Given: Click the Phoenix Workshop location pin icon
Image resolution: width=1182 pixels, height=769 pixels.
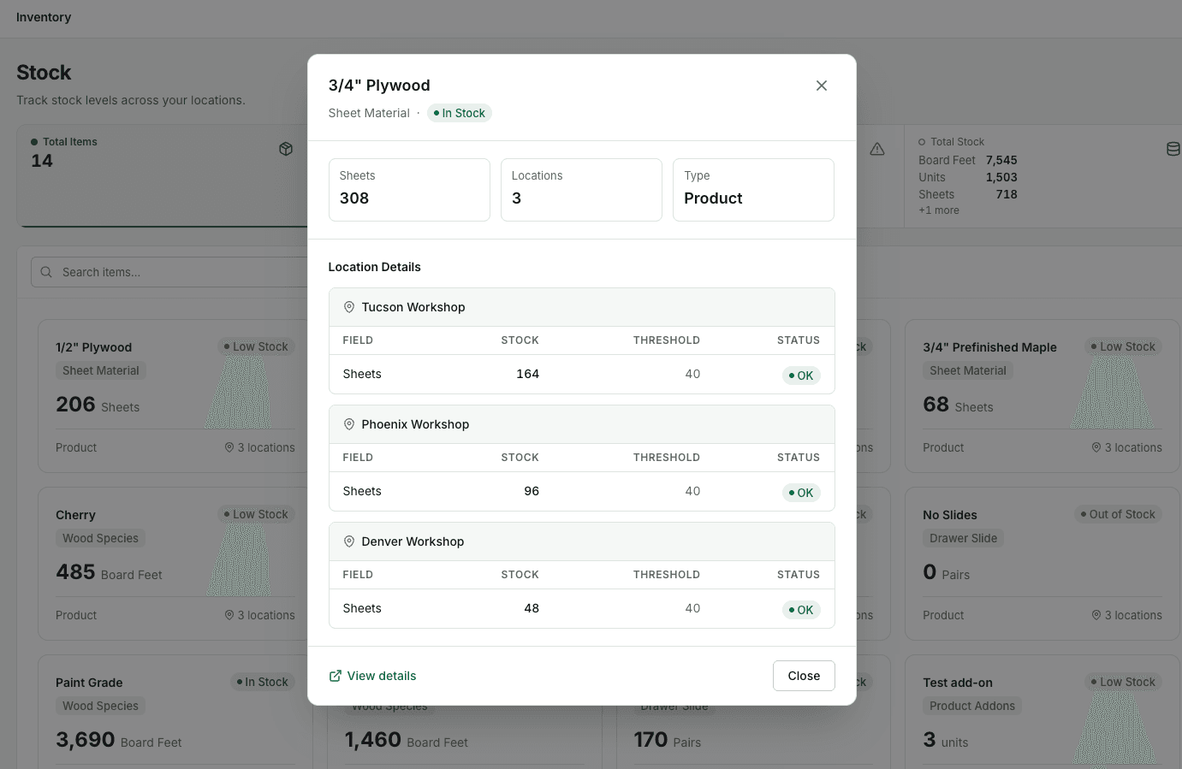Looking at the screenshot, I should (x=349, y=424).
